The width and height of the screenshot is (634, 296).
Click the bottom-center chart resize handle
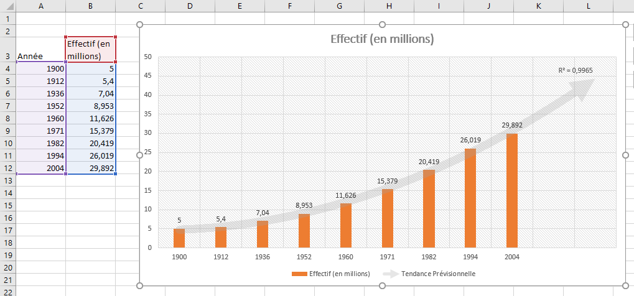pos(383,286)
